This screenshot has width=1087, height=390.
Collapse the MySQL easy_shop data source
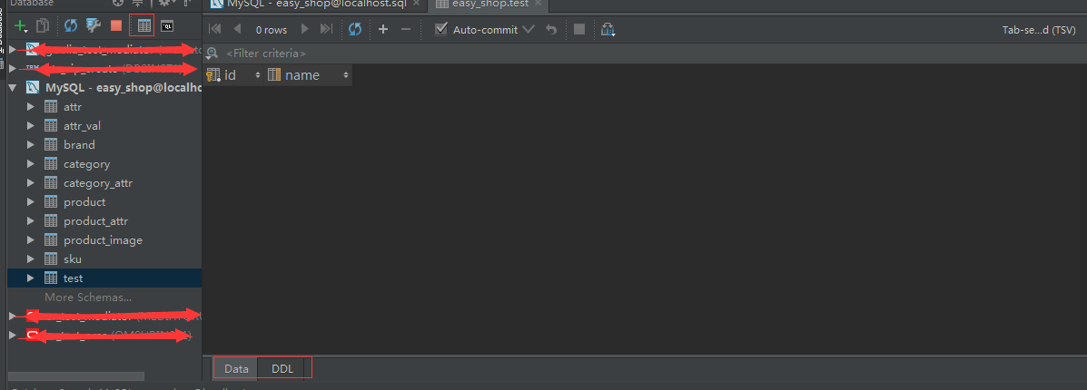click(x=13, y=88)
